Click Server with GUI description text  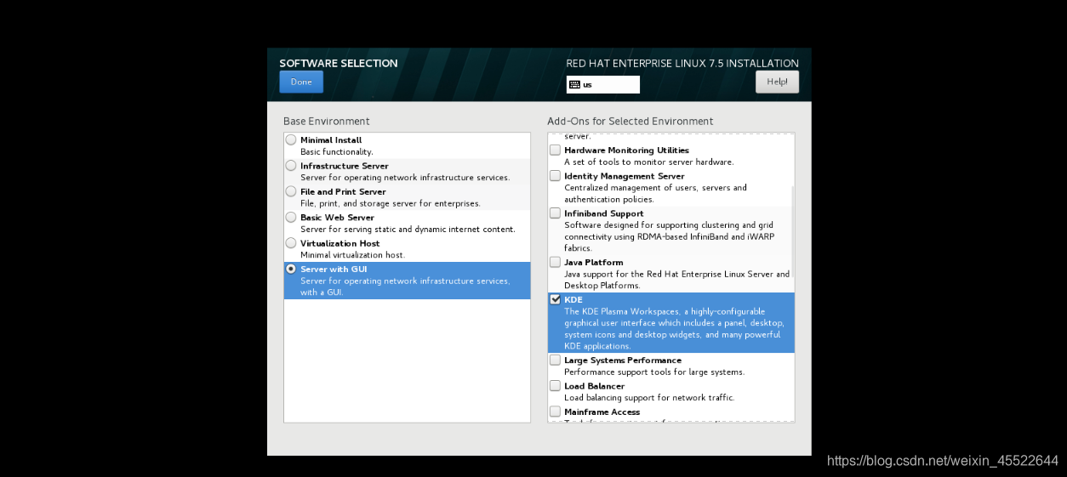[405, 287]
